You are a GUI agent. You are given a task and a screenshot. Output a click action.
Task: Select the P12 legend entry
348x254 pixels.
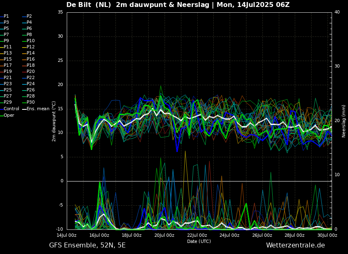coord(28,47)
